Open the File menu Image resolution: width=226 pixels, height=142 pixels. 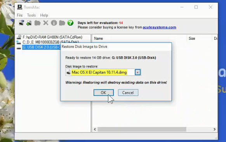tap(20, 15)
